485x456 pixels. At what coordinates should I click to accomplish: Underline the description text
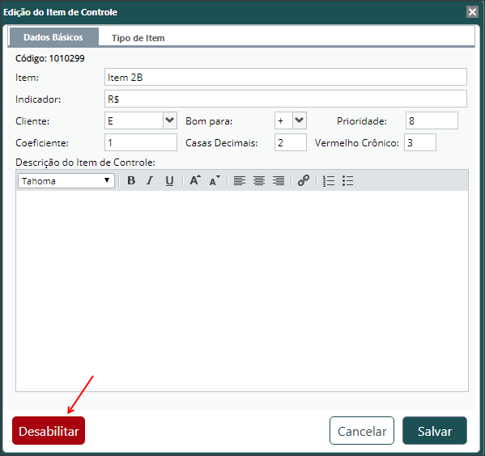click(169, 180)
